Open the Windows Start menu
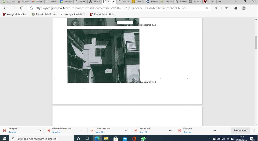Viewport: 258px width, 141px height. (x=4, y=139)
